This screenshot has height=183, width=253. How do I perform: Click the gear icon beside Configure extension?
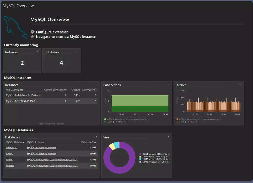click(x=33, y=32)
